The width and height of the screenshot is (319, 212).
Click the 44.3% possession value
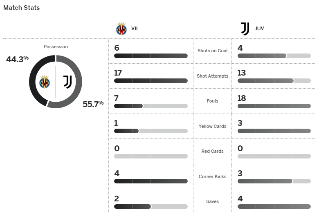click(x=17, y=59)
